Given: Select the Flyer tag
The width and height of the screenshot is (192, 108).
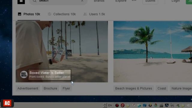Looking at the screenshot, I should pos(66,88).
